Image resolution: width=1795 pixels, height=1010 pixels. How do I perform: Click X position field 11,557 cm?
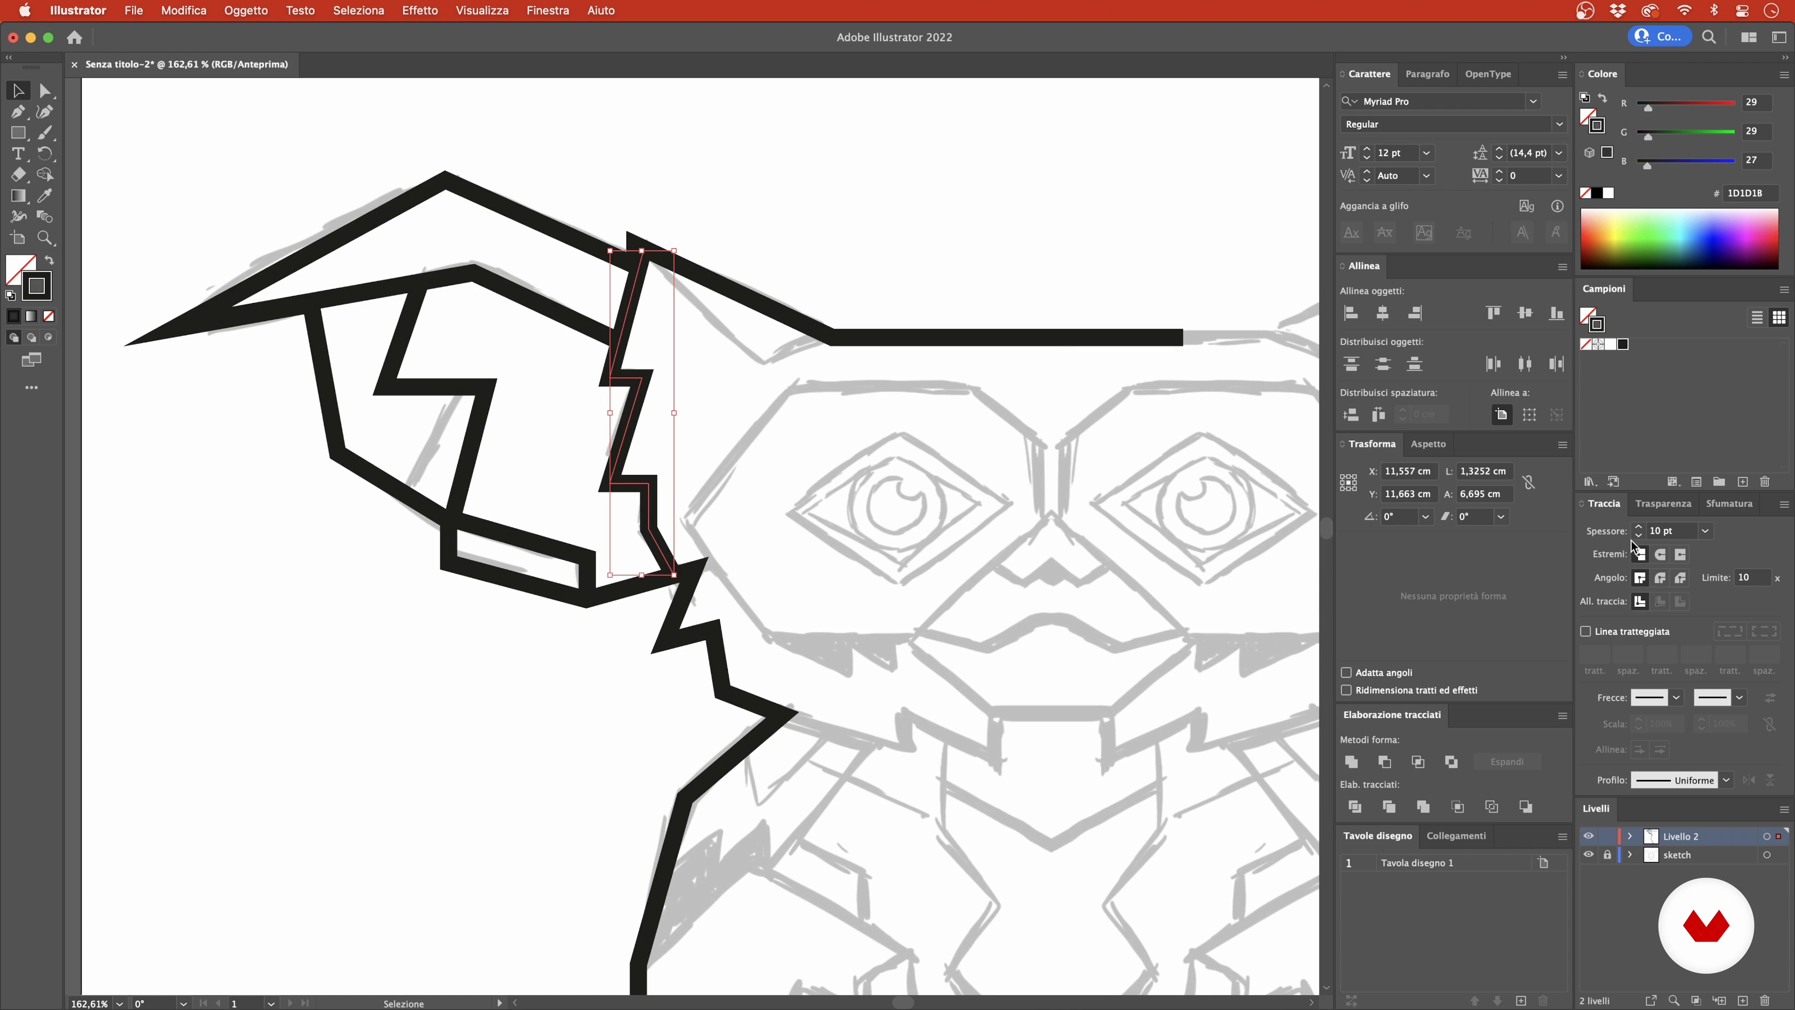click(x=1408, y=471)
